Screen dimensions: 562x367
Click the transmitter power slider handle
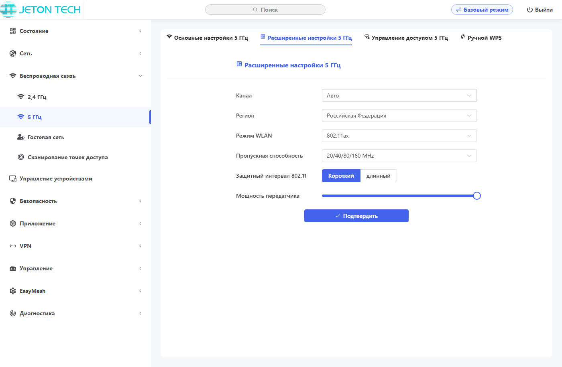[x=477, y=196]
